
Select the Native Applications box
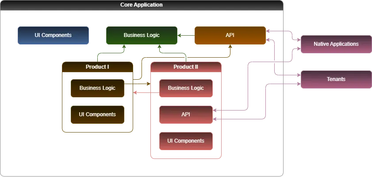pos(336,44)
